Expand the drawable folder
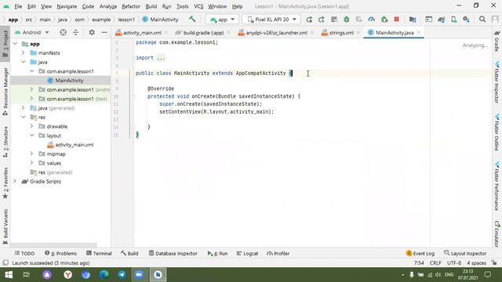The height and width of the screenshot is (282, 502). [x=31, y=126]
